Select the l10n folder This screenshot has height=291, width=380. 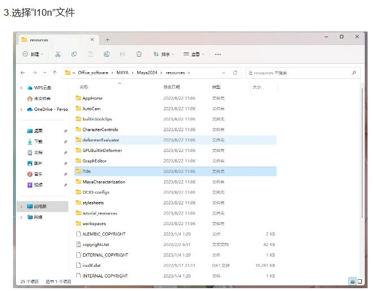86,171
